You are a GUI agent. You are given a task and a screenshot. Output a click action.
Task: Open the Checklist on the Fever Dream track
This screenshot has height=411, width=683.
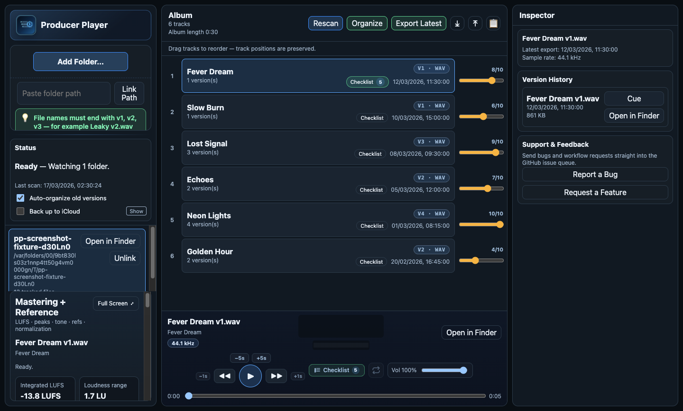(367, 82)
